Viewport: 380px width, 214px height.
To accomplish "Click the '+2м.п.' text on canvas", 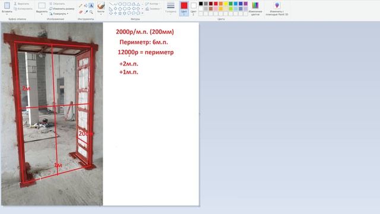I will pyautogui.click(x=128, y=64).
